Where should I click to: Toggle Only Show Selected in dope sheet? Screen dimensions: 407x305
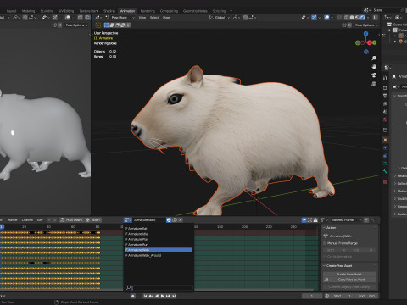[x=304, y=220]
